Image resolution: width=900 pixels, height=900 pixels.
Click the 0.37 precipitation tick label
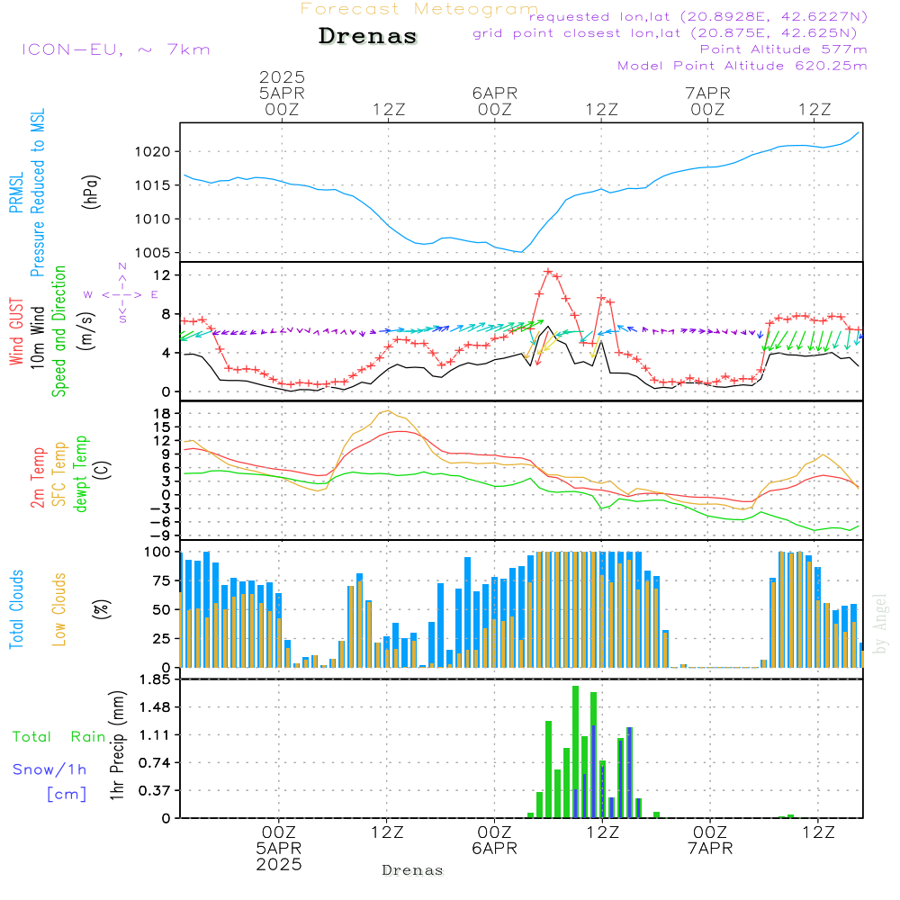coord(155,790)
